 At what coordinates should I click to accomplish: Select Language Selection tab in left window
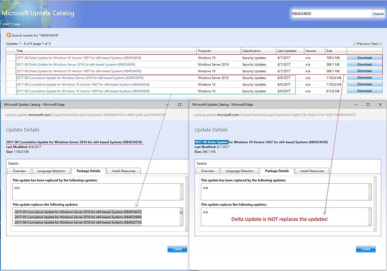(51, 171)
